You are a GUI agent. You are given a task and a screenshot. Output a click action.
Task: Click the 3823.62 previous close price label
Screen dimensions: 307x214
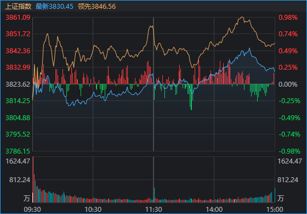tap(18, 85)
